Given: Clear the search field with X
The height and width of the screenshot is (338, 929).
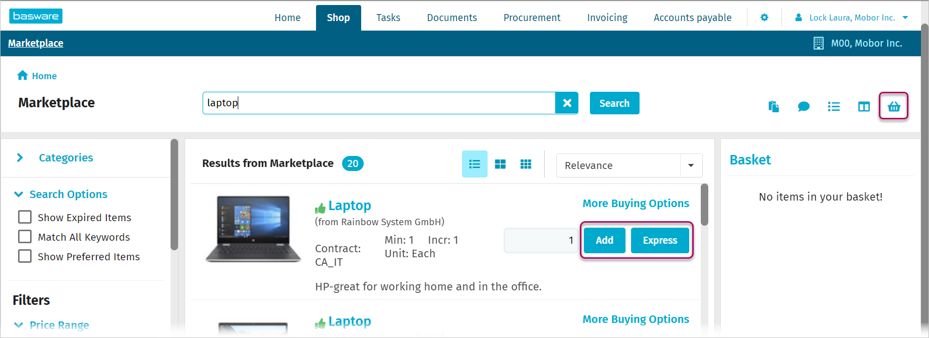Looking at the screenshot, I should pyautogui.click(x=567, y=103).
